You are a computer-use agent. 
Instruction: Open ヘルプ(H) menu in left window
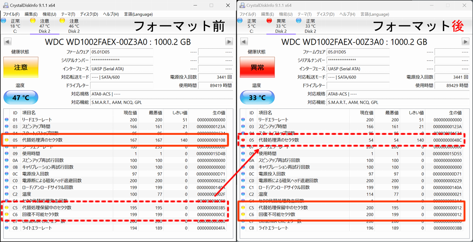click(111, 14)
